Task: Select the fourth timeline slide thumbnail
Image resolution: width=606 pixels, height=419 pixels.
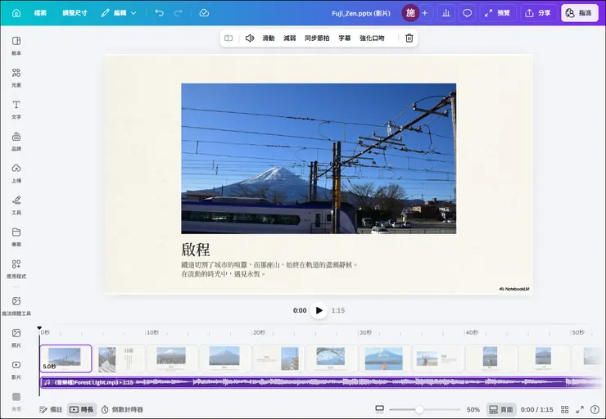Action: (x=225, y=358)
